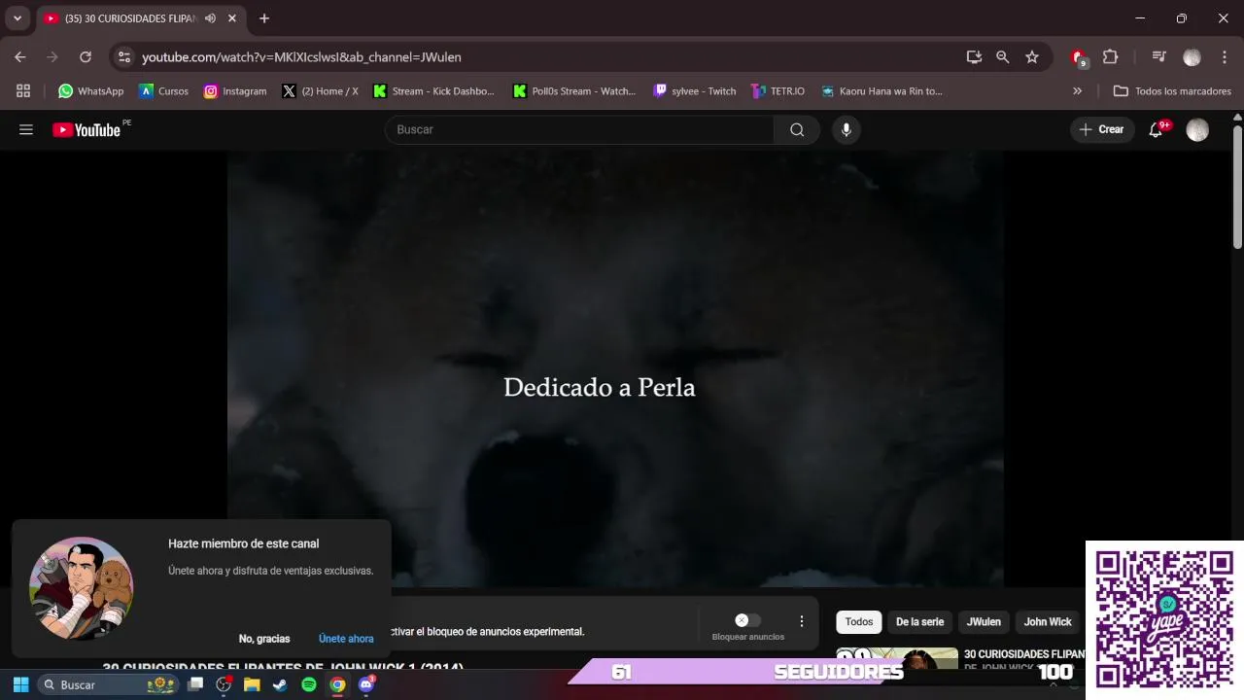Open the three-dot menu beside Bloquear anuncios
Viewport: 1244px width, 700px height.
pyautogui.click(x=802, y=621)
